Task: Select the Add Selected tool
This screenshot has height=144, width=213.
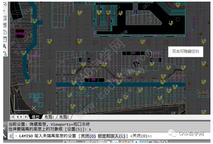Action: pyautogui.click(x=5, y=53)
